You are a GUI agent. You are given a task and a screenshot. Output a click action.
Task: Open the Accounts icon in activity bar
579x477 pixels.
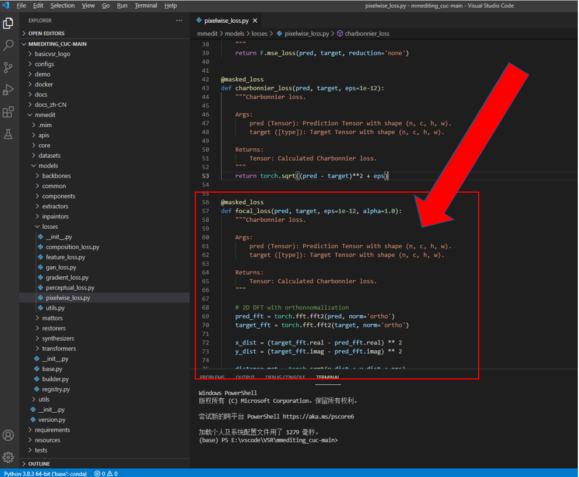(8, 435)
